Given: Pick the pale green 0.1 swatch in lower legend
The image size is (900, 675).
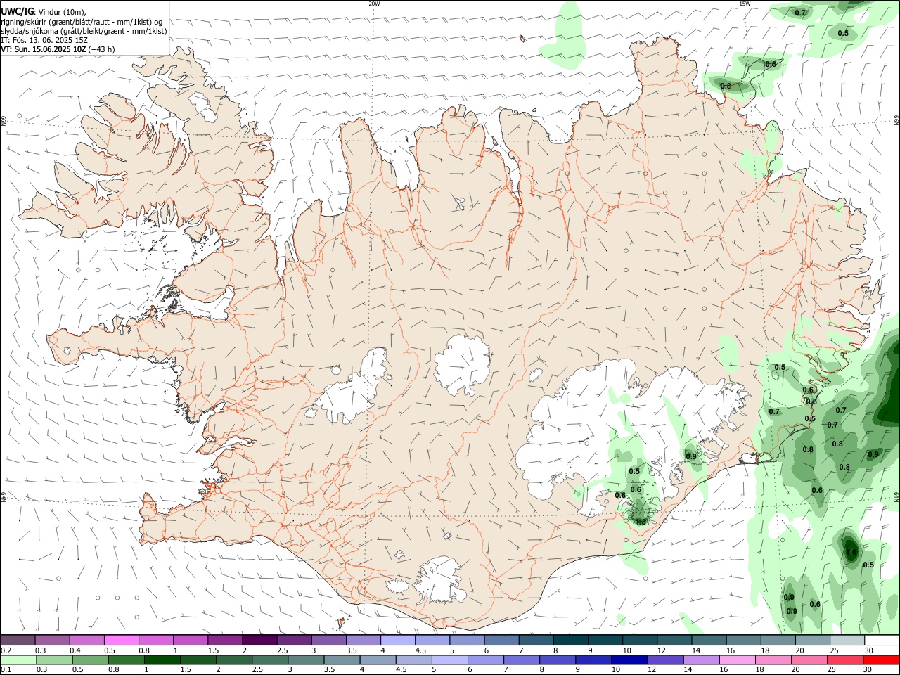Looking at the screenshot, I should (x=18, y=660).
